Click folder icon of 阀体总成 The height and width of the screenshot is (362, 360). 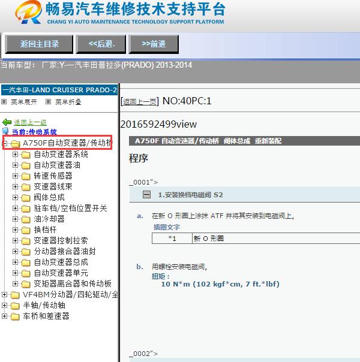tap(26, 198)
